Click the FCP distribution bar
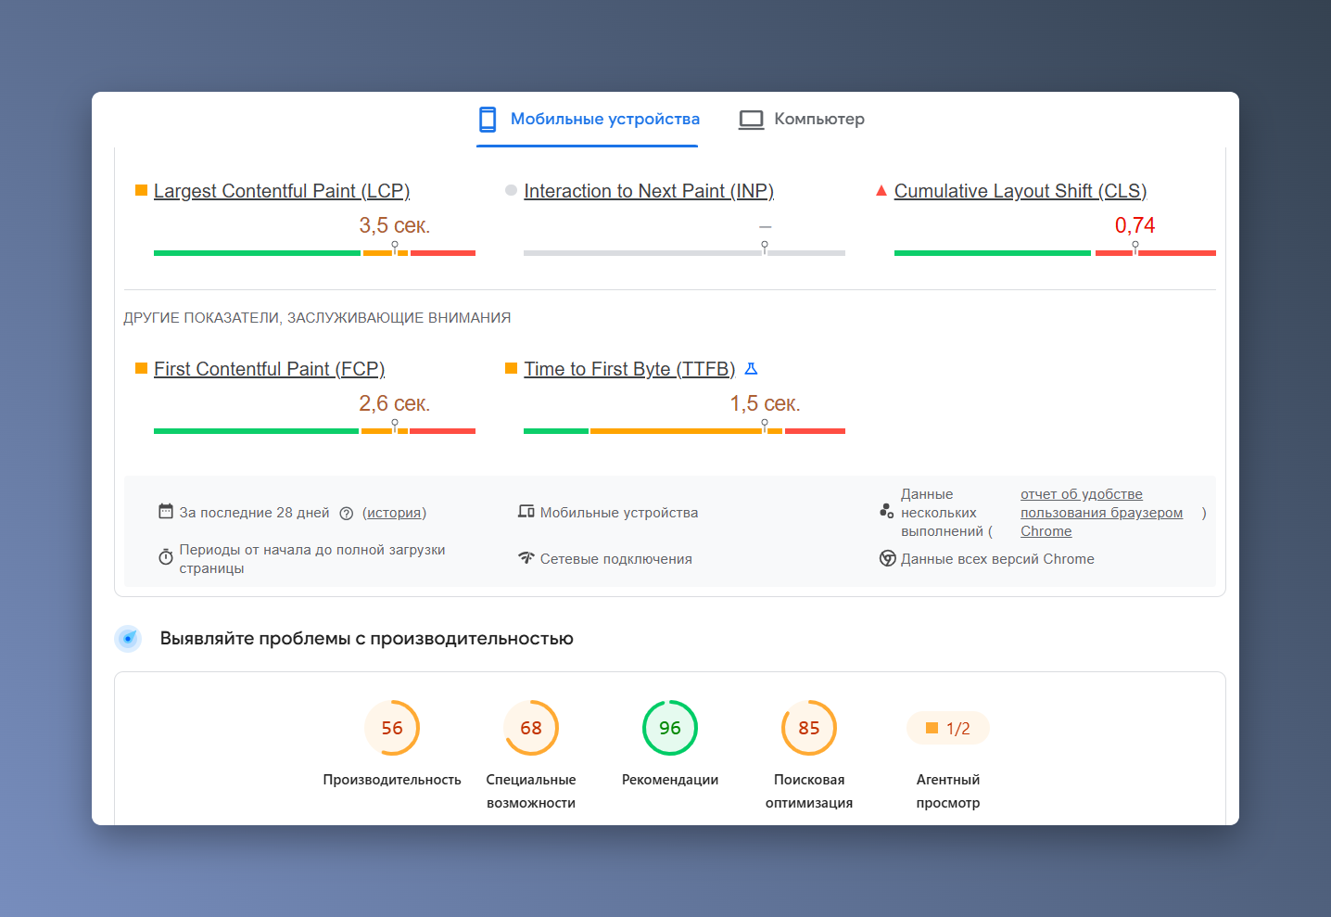1331x917 pixels. pos(314,430)
